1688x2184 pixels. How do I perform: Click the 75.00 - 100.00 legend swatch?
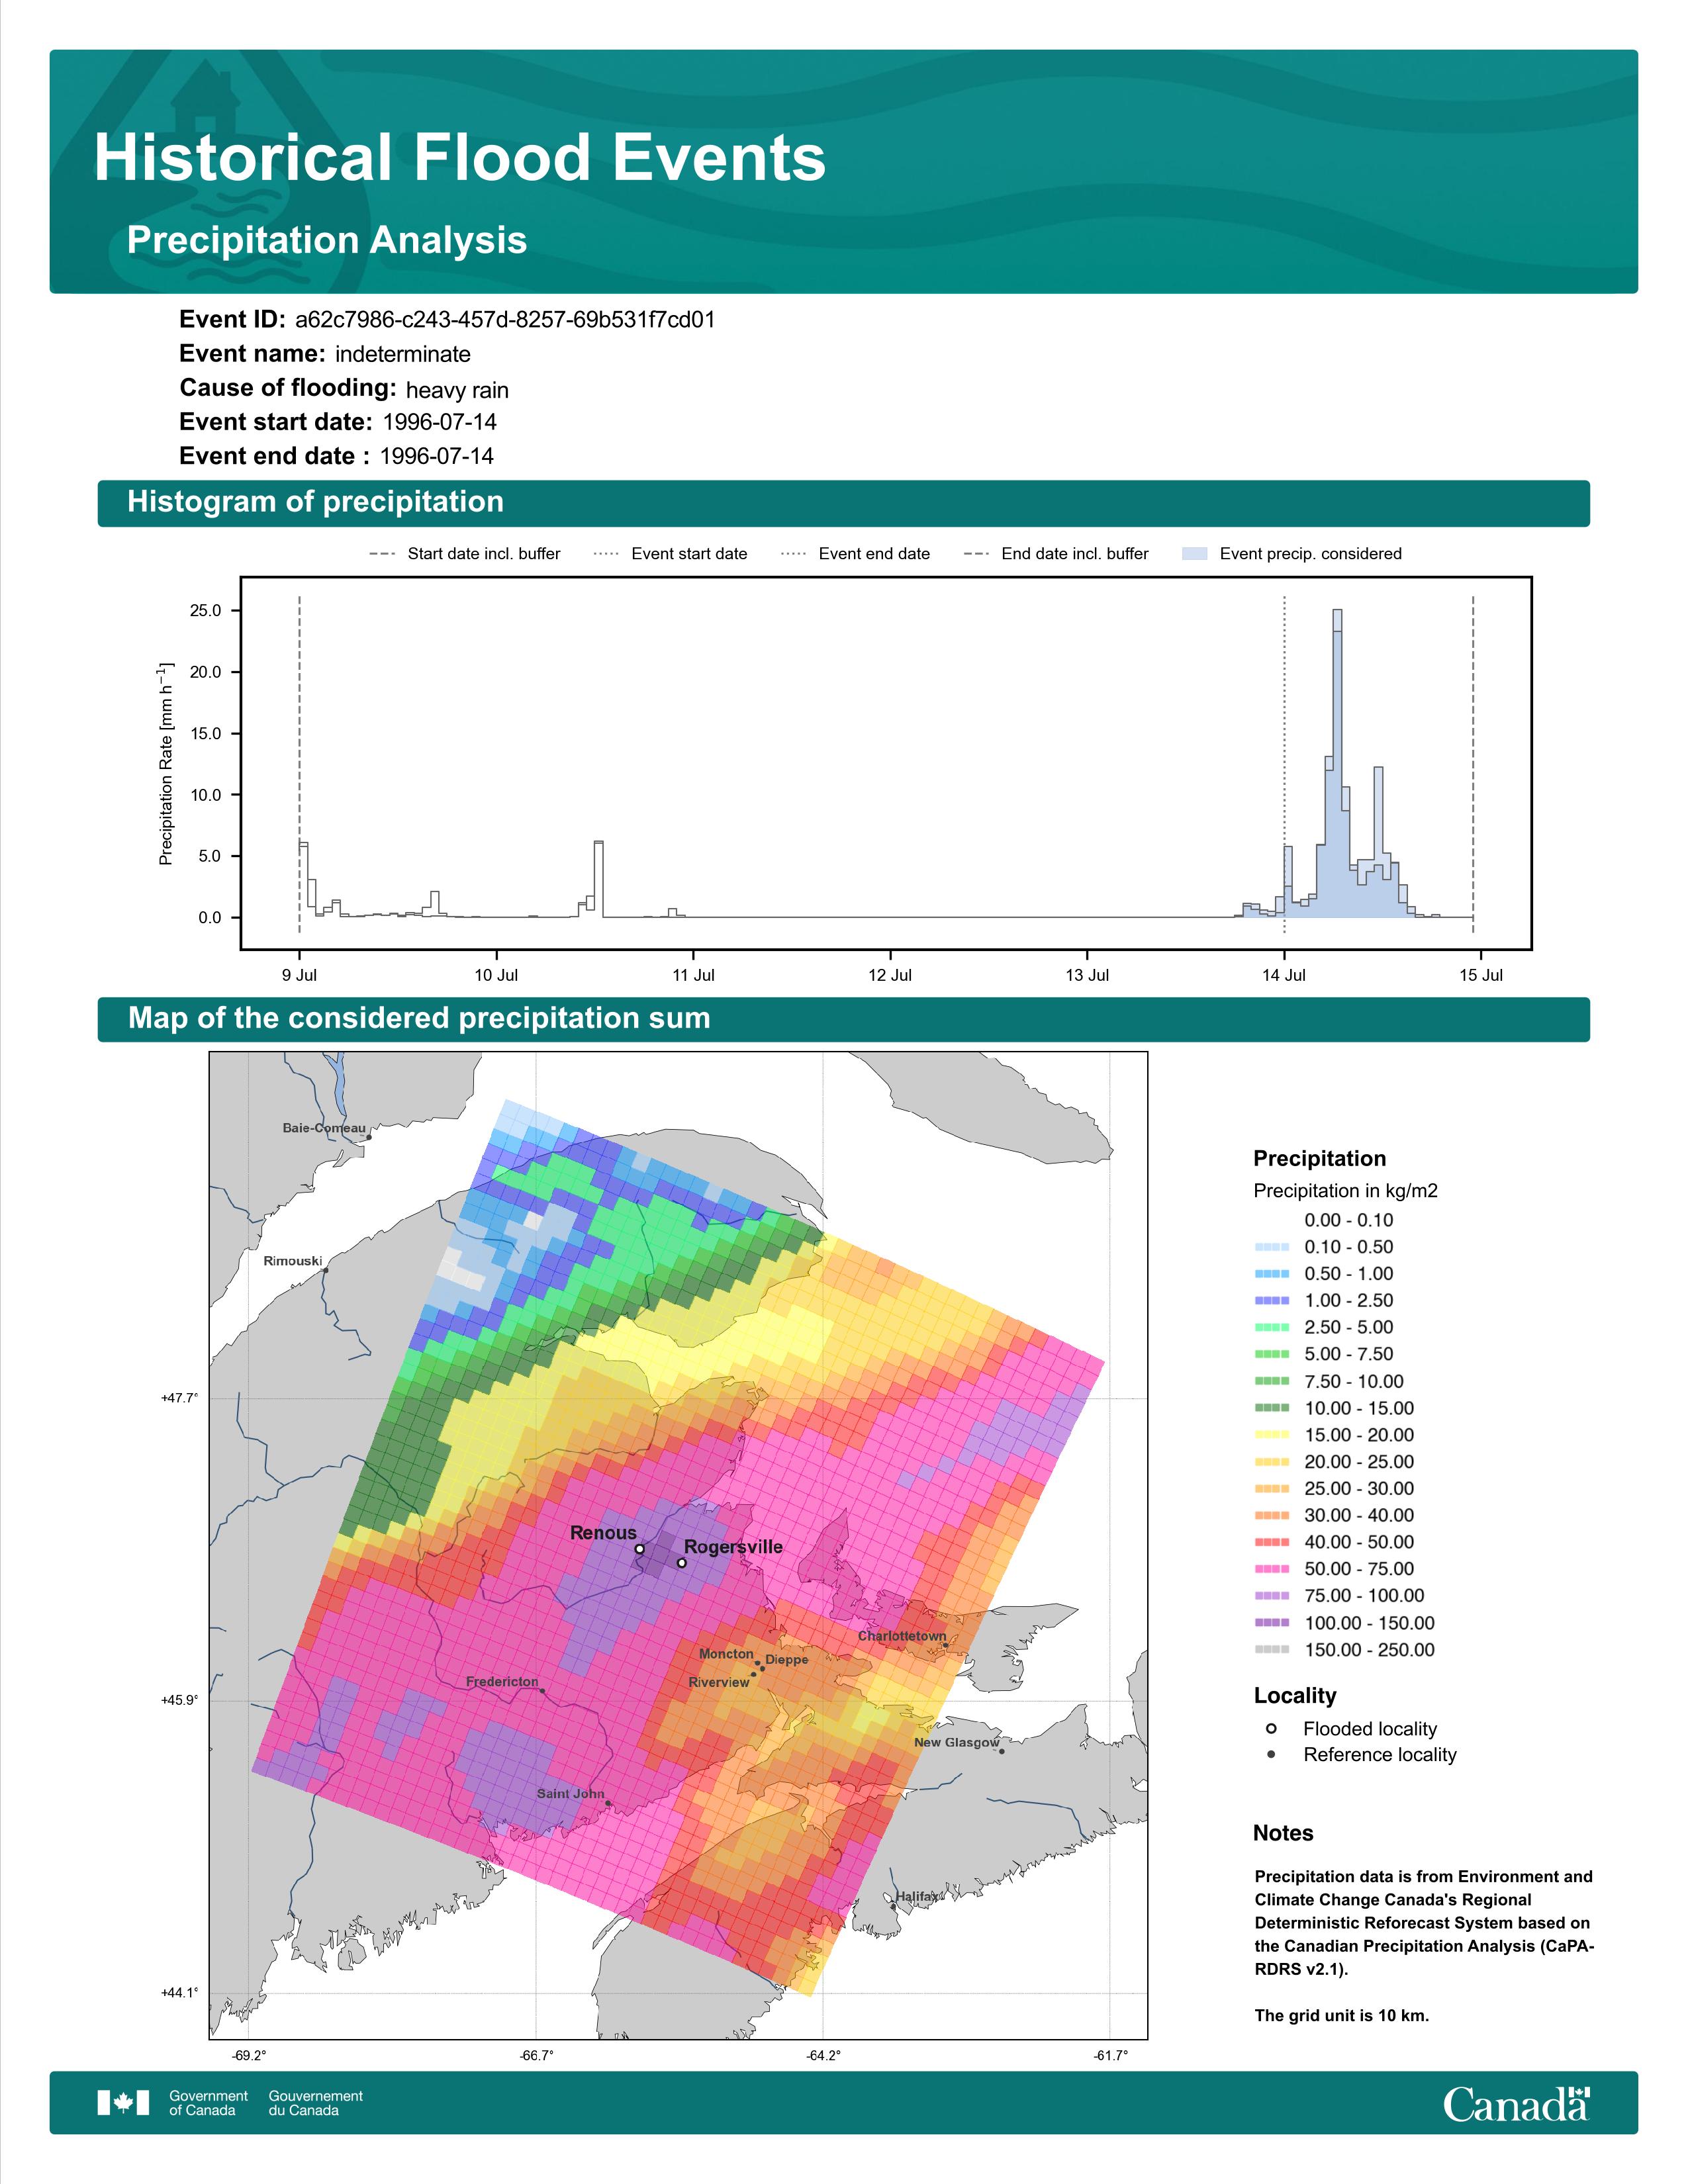(x=1272, y=1597)
